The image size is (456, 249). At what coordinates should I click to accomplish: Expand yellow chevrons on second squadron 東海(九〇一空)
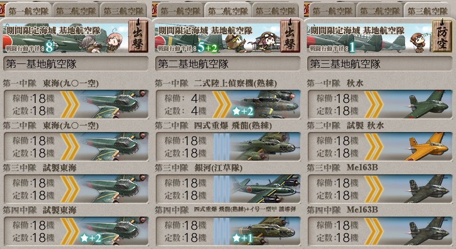(x=70, y=147)
